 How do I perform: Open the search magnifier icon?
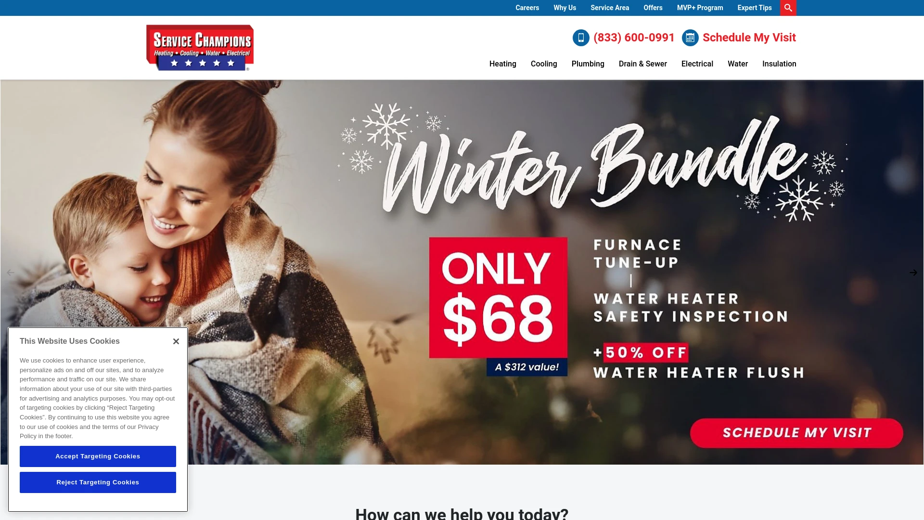pyautogui.click(x=788, y=8)
